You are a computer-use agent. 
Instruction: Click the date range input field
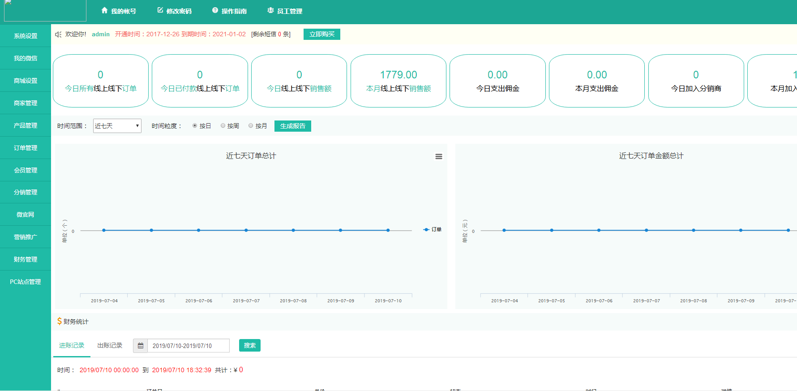click(188, 346)
